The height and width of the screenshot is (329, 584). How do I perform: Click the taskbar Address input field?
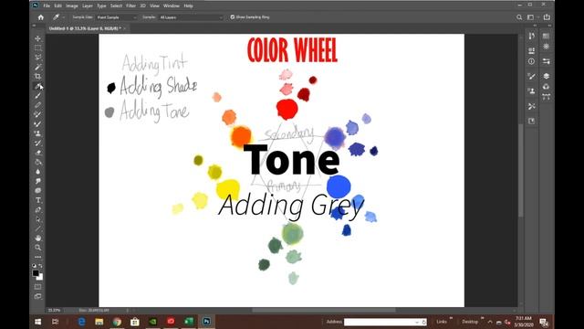coord(385,322)
